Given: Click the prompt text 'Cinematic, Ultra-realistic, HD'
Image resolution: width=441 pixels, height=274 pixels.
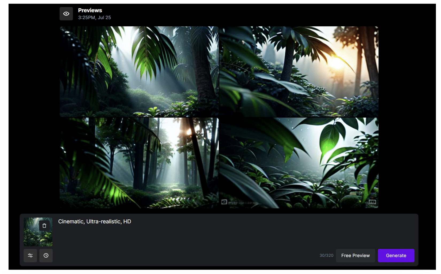Looking at the screenshot, I should (95, 221).
